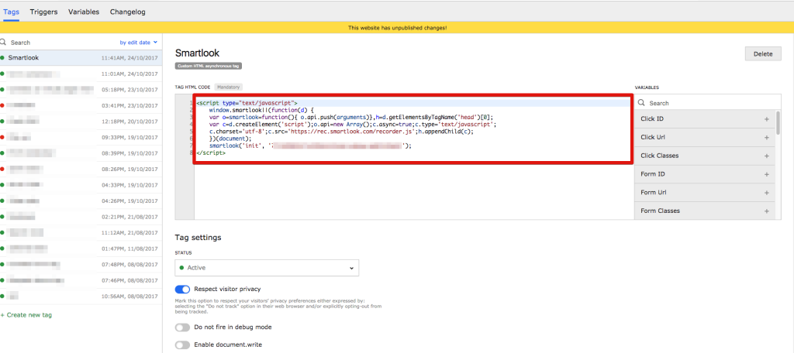794x353 pixels.
Task: Select the Smartlook tag in the list
Action: pos(81,58)
